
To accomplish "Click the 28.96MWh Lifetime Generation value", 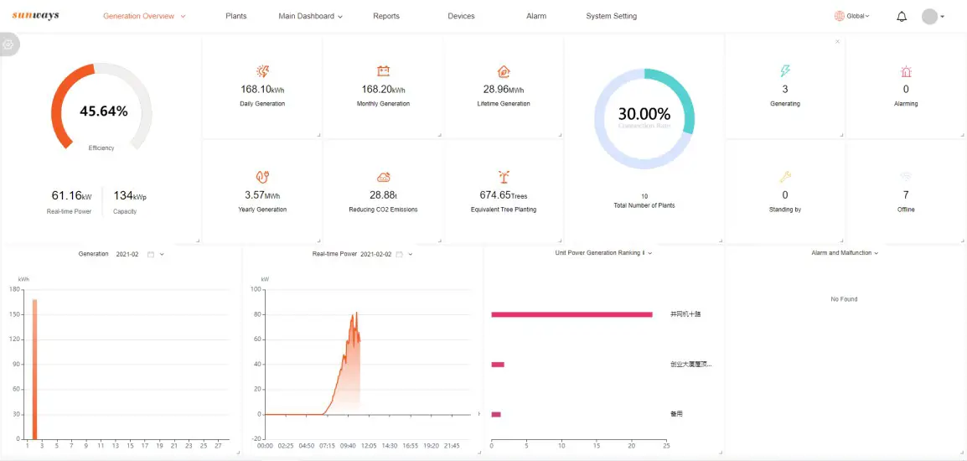I will click(x=504, y=90).
